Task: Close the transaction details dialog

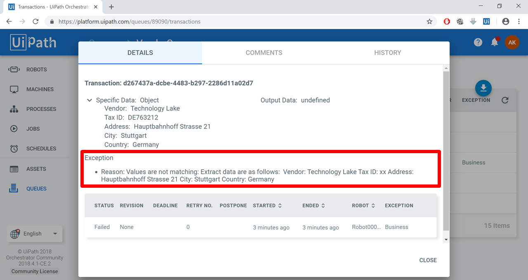Action: point(428,260)
